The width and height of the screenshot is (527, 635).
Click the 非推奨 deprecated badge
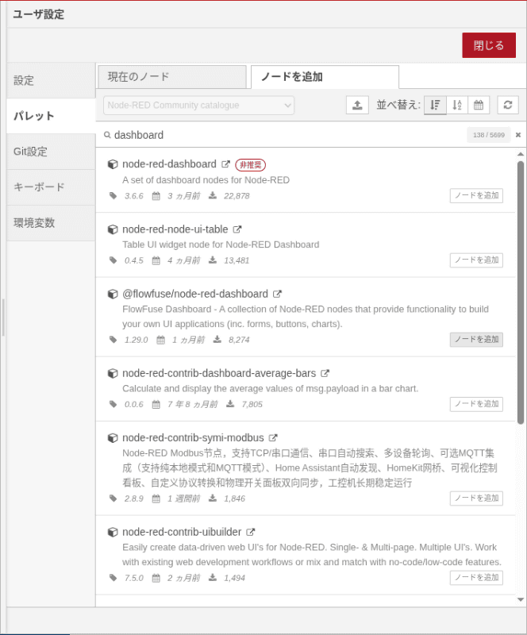[250, 165]
